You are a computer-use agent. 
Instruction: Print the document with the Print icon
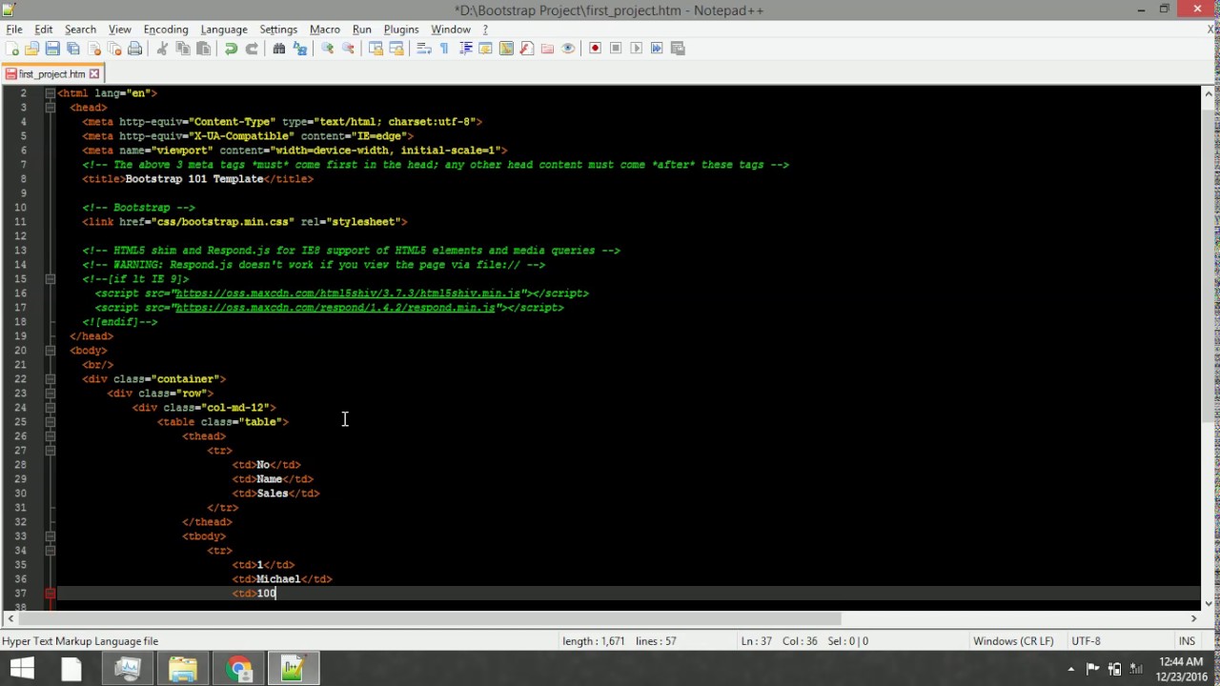pyautogui.click(x=134, y=49)
